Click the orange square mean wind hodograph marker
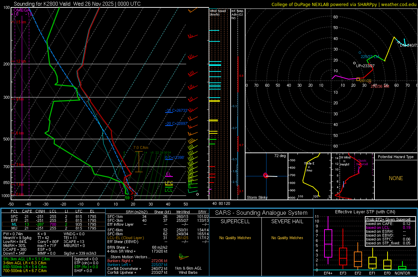This screenshot has height=277, width=418. 358,79
